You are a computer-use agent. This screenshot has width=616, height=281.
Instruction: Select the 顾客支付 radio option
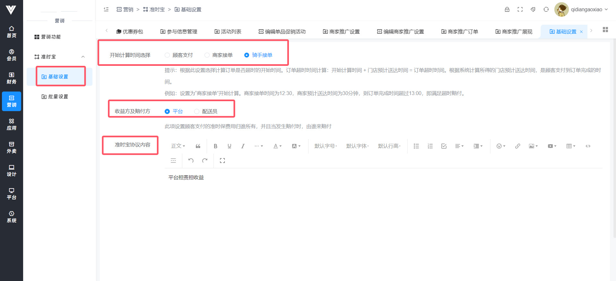(x=167, y=55)
